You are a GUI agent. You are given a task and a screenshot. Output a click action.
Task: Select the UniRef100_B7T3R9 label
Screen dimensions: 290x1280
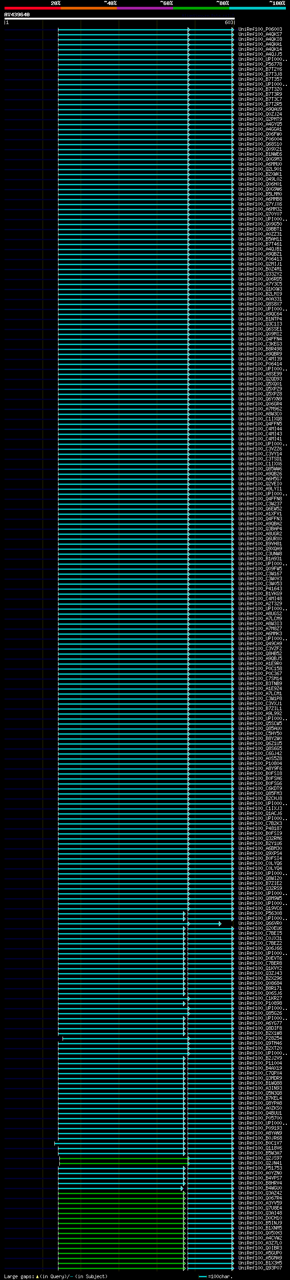tap(260, 94)
